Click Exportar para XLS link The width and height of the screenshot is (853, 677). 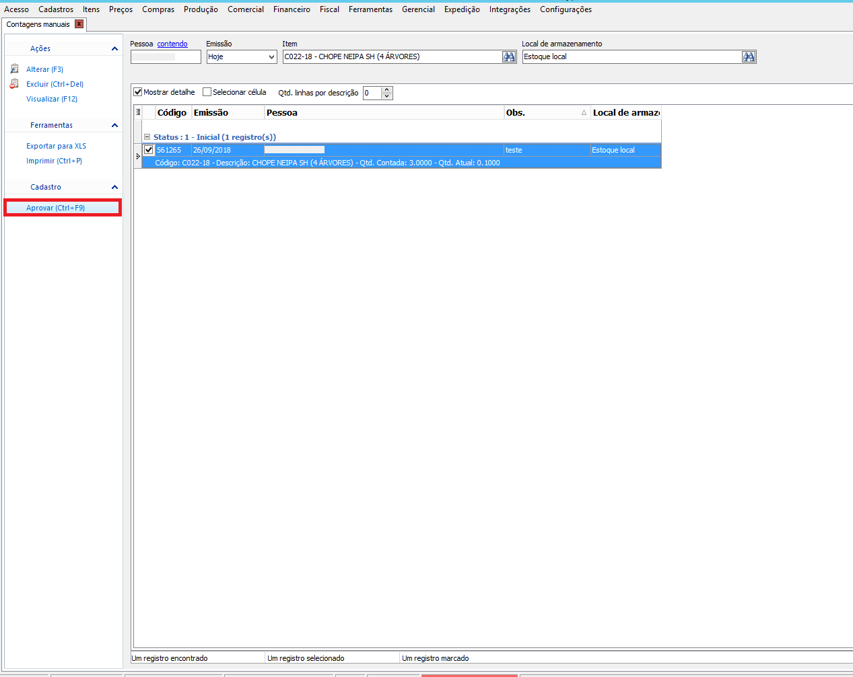pos(56,146)
